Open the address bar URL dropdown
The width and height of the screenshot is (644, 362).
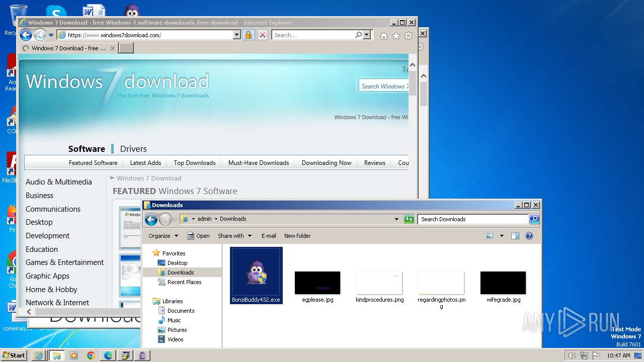click(236, 35)
